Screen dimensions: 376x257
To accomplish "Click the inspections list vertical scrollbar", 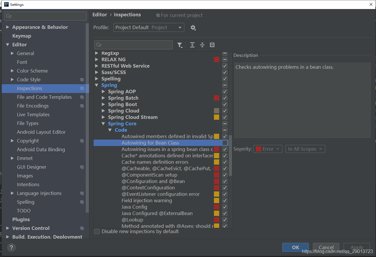I will tap(231, 156).
